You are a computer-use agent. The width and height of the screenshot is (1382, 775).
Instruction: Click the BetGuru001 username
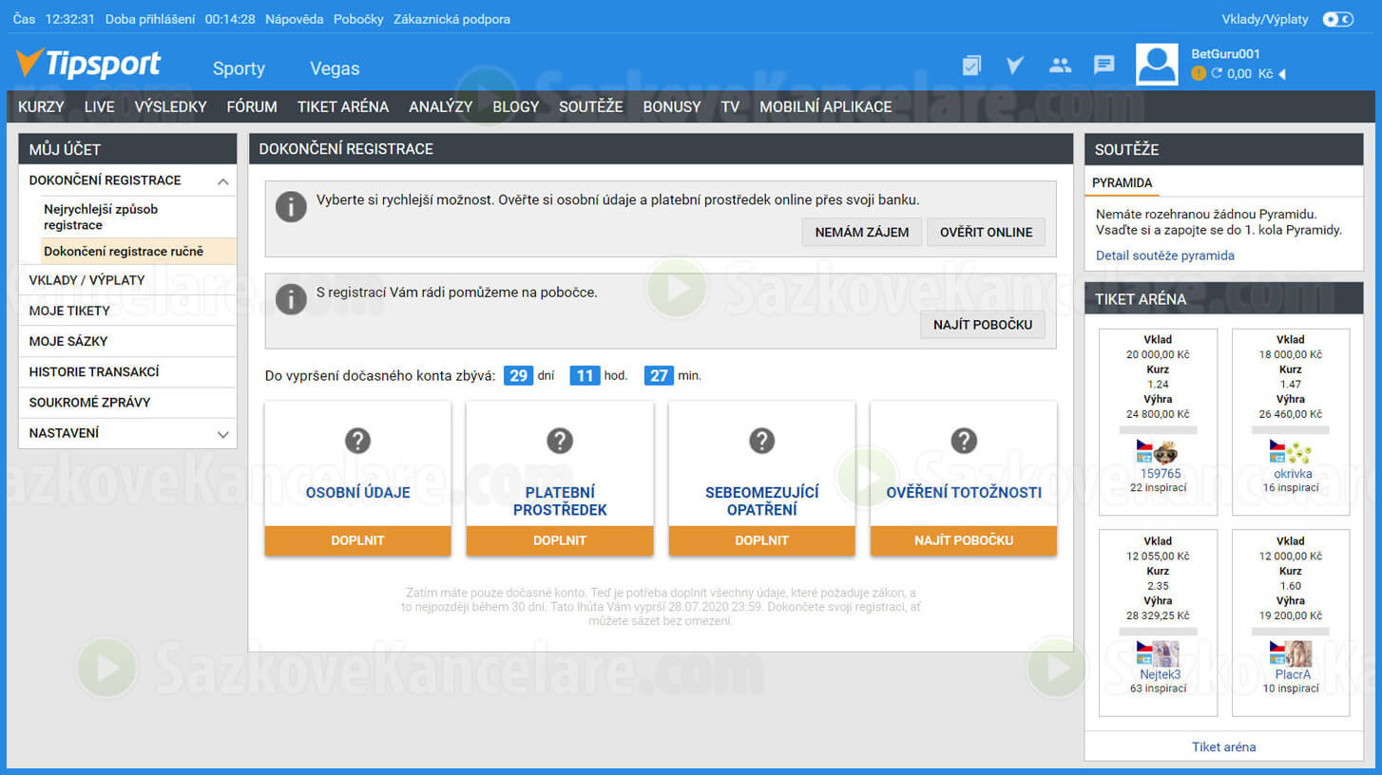tap(1225, 54)
